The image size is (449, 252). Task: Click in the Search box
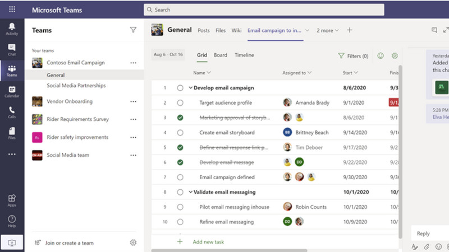coord(264,10)
